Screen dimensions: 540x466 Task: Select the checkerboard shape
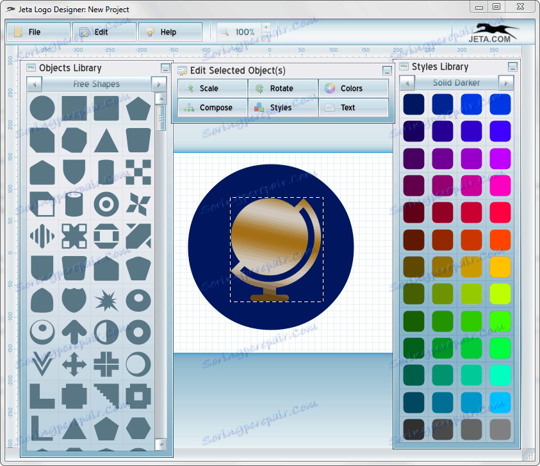[x=138, y=172]
